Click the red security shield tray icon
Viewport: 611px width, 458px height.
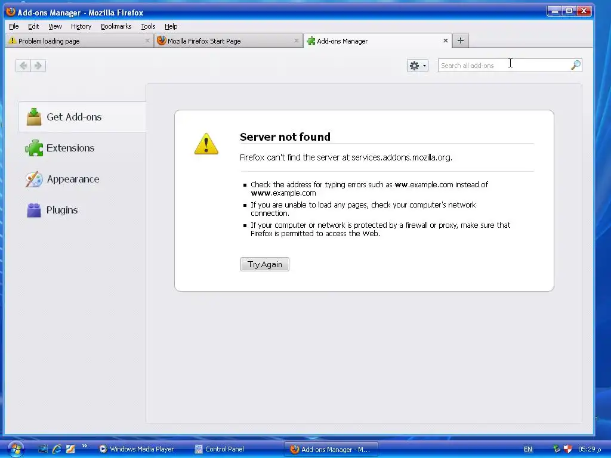tap(568, 449)
